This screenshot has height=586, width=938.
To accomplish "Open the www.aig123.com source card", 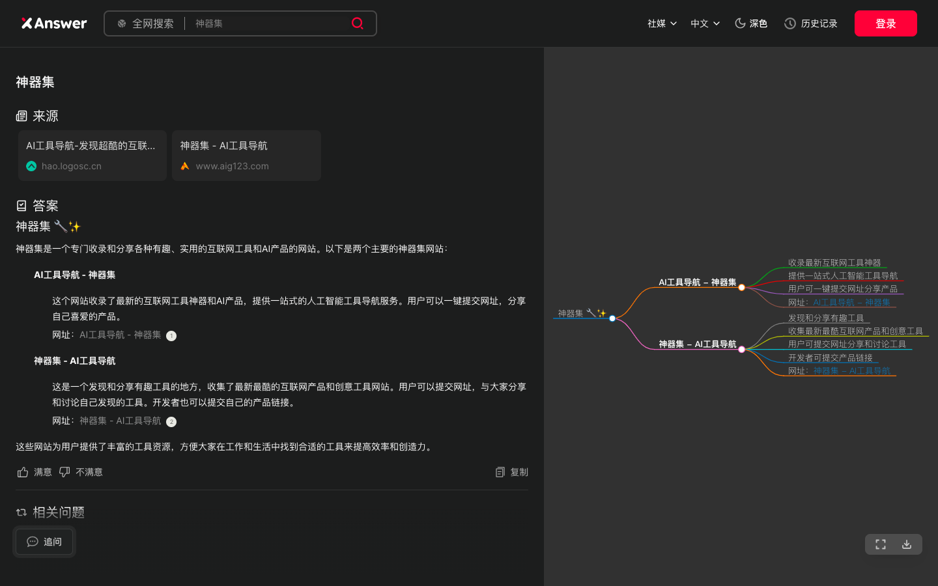I will point(246,156).
